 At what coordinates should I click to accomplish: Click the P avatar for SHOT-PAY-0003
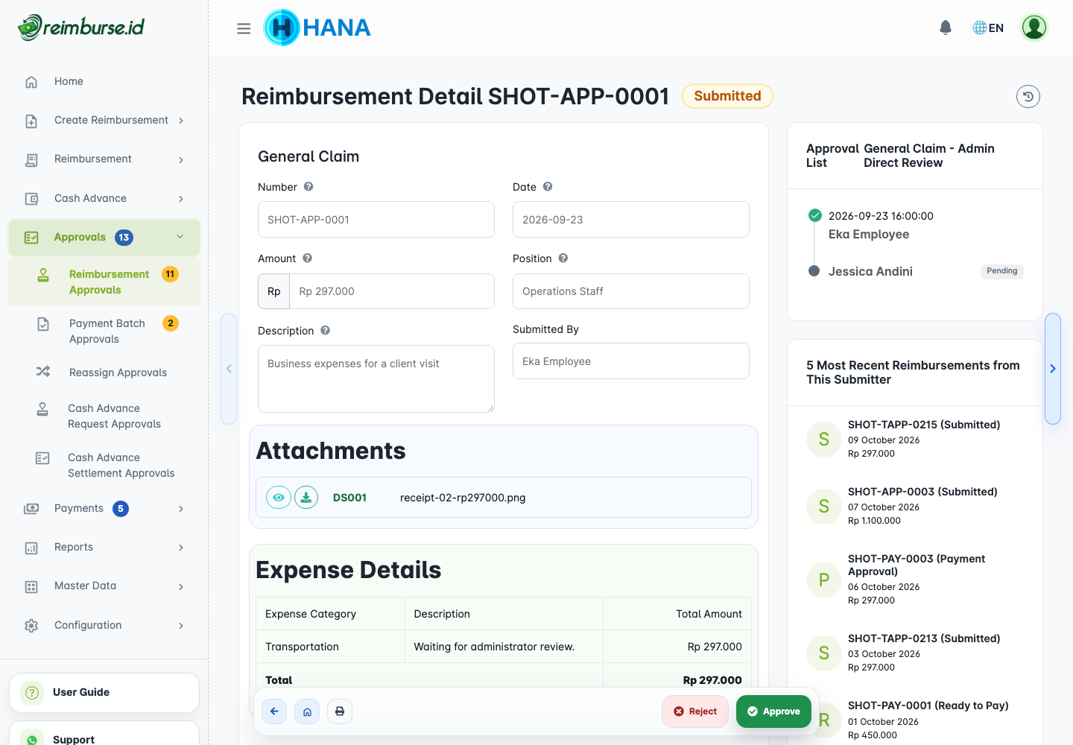(824, 580)
